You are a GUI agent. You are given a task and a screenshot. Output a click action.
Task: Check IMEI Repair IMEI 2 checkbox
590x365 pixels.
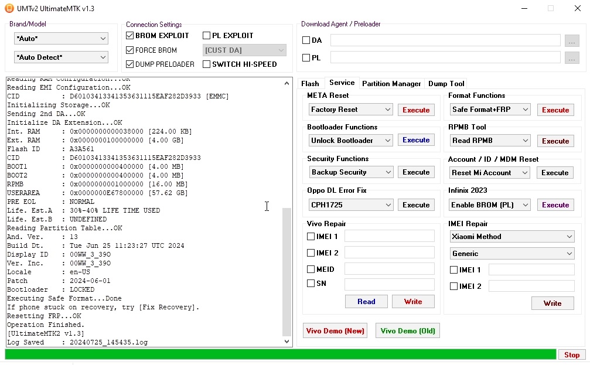pyautogui.click(x=454, y=286)
